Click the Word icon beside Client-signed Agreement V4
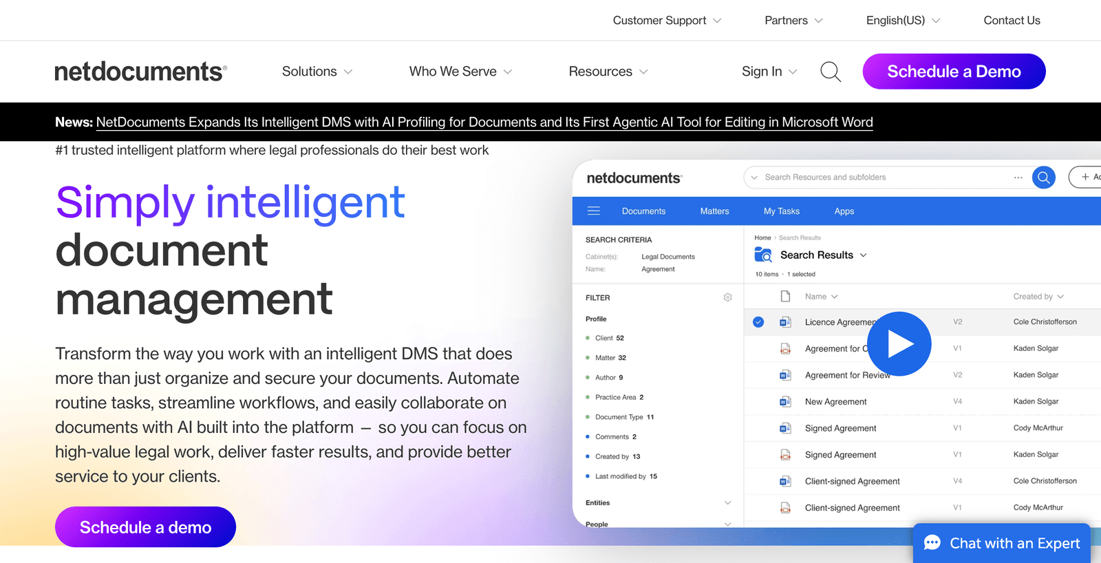This screenshot has width=1101, height=563. (785, 481)
